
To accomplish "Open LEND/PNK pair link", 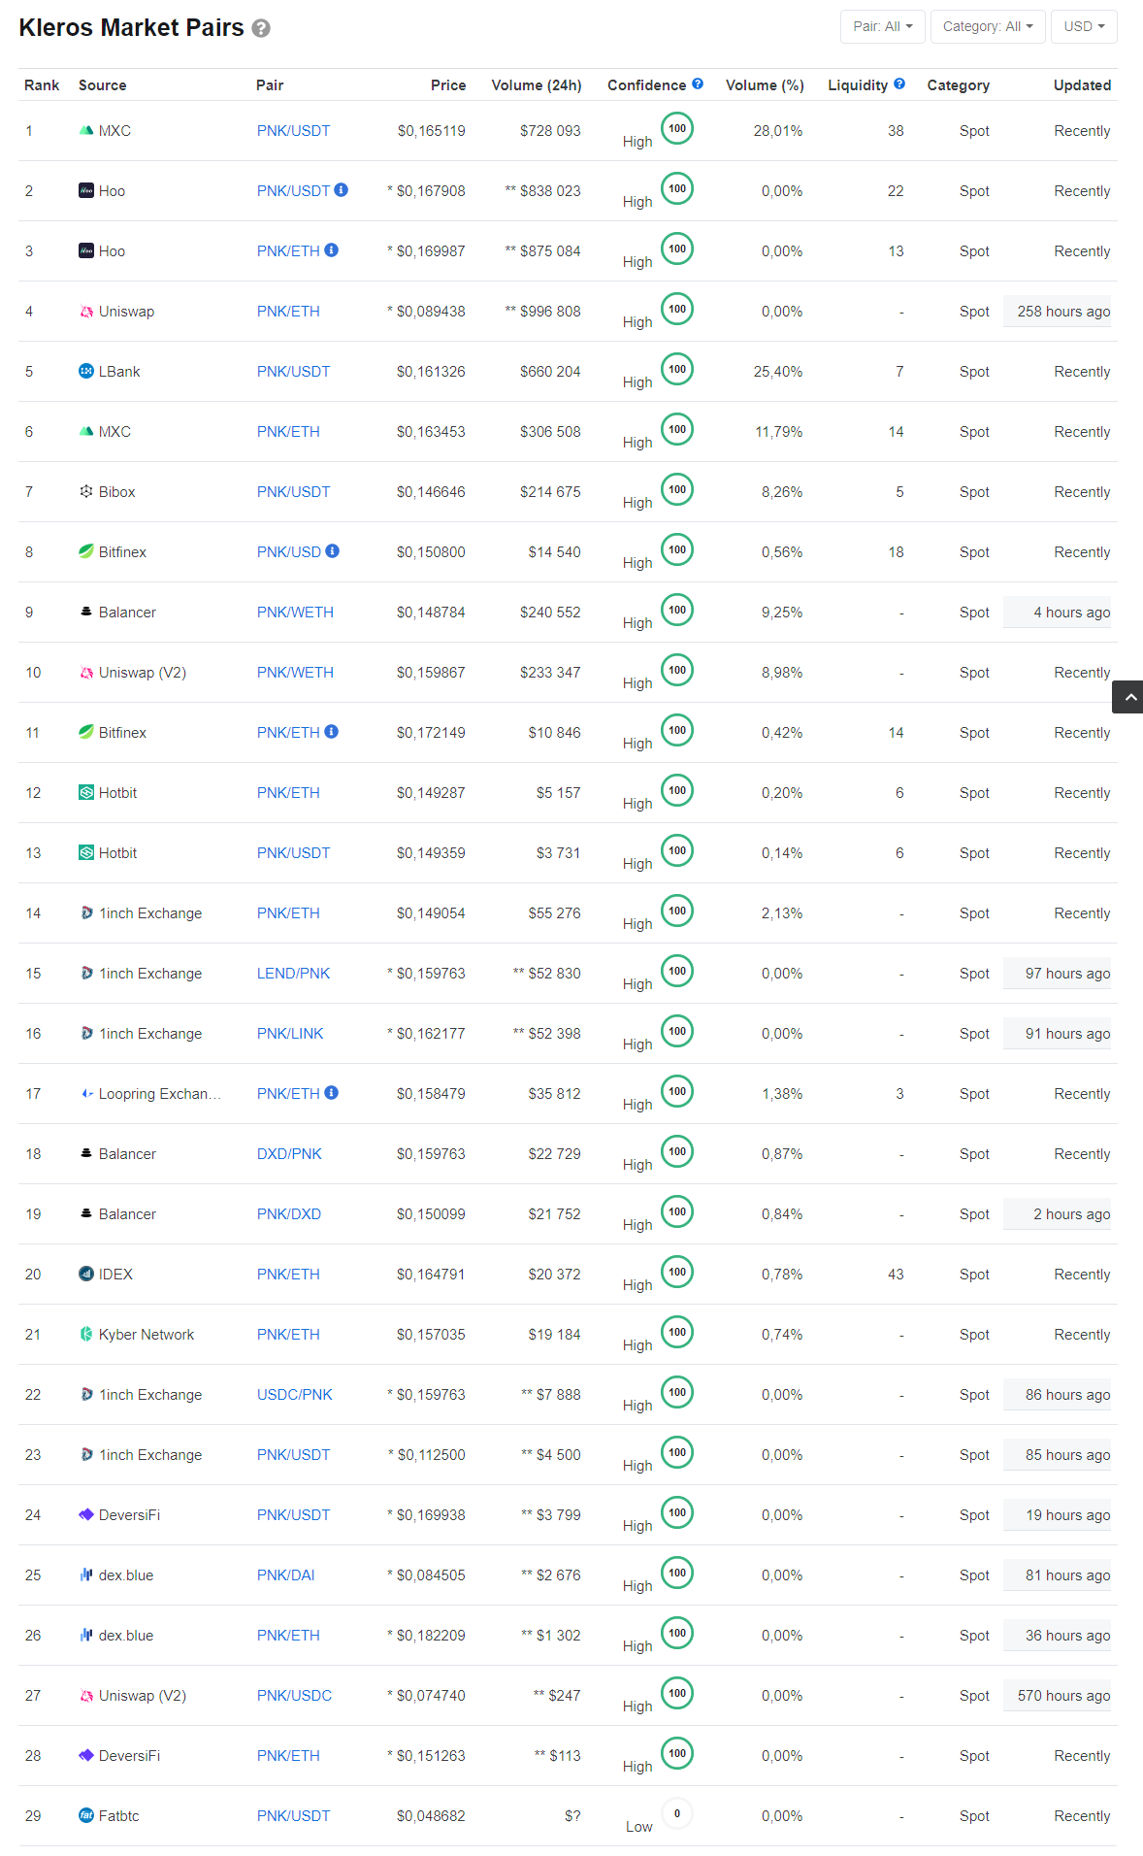I will 293,974.
